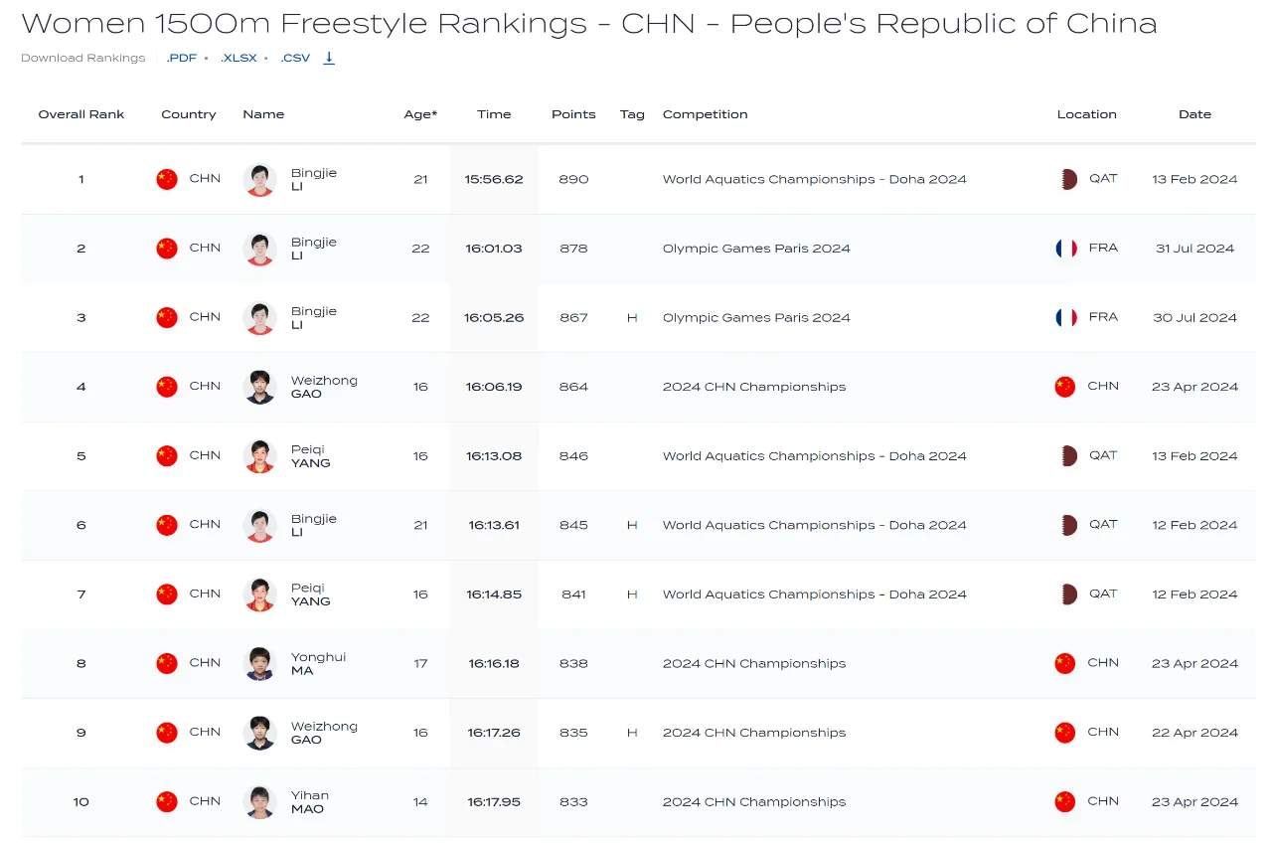The image size is (1272, 848).
Task: Click the France flag icon in rank 2 row
Action: click(1066, 249)
